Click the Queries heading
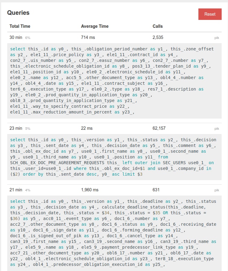The image size is (228, 271). 18,13
